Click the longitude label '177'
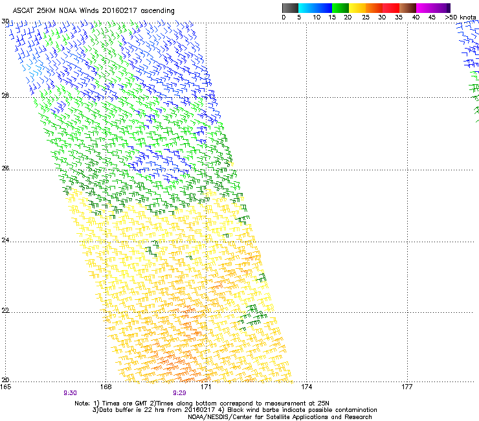The height and width of the screenshot is (421, 479). click(407, 387)
